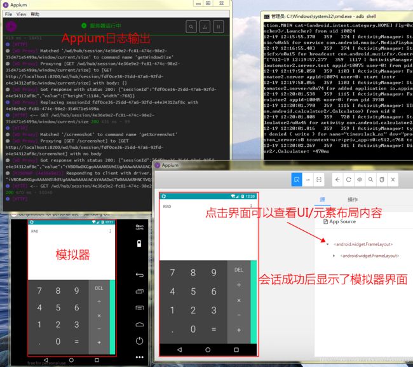Click the pause icon to stop Appium server
Screen dimensions: 413x367
coord(219,27)
